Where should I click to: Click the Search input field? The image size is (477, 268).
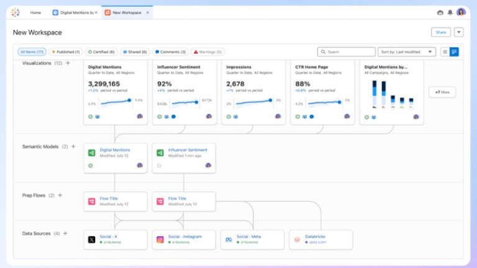(346, 52)
